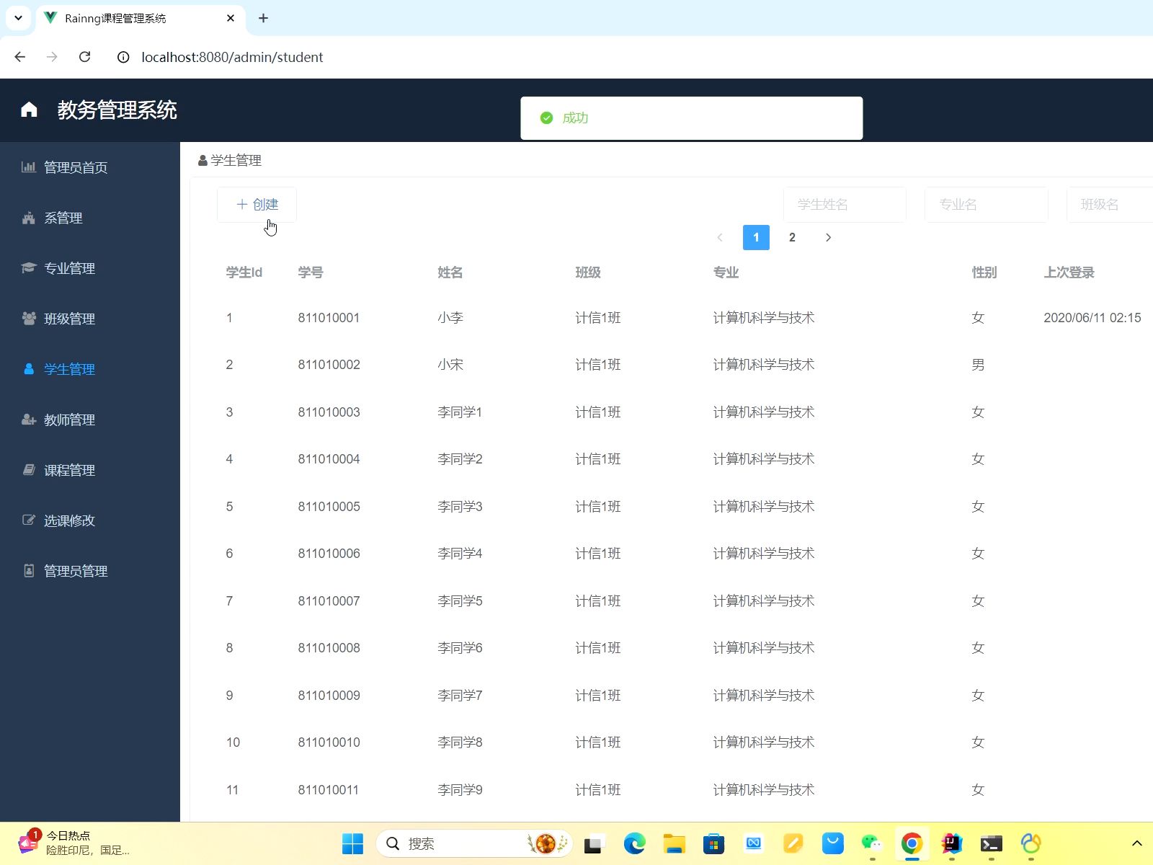Close the Rainng browser tab
Screen dimensions: 1153x865
coord(230,18)
